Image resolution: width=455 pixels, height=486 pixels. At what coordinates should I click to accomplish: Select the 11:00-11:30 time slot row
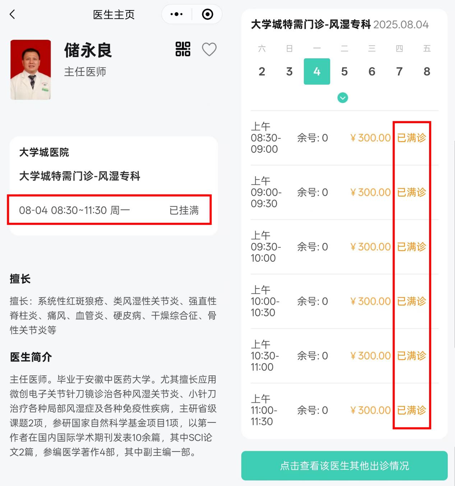coord(344,410)
